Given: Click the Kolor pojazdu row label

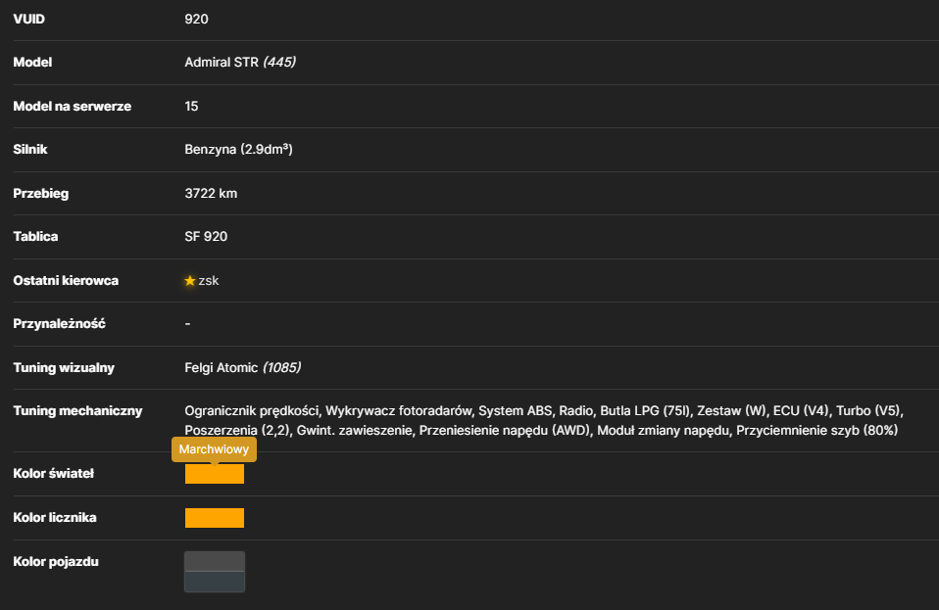Looking at the screenshot, I should tap(56, 562).
